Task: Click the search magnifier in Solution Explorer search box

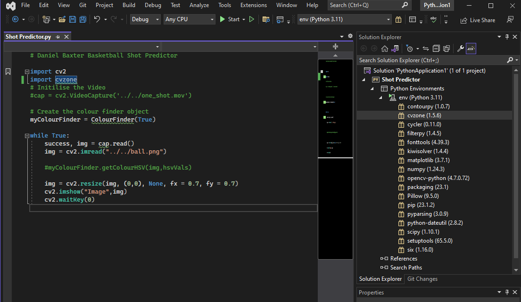Action: point(510,60)
